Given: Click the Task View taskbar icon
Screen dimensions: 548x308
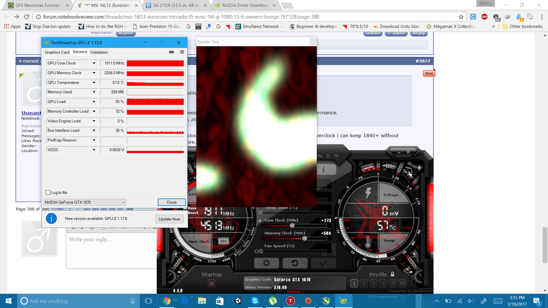Looking at the screenshot, I should (x=149, y=301).
